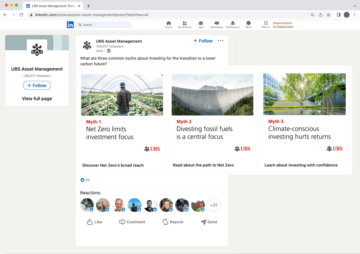Click the Try Premium Free link
Viewport: 360px width, 254px height.
click(283, 27)
